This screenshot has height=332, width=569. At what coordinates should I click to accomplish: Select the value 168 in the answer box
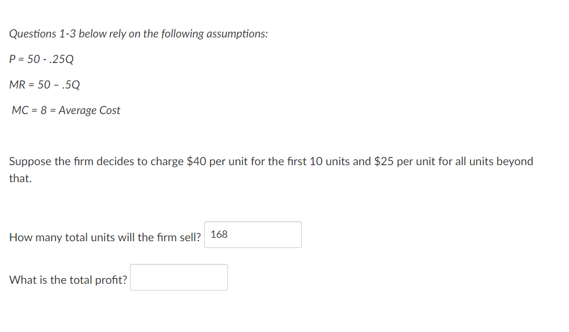pos(219,234)
